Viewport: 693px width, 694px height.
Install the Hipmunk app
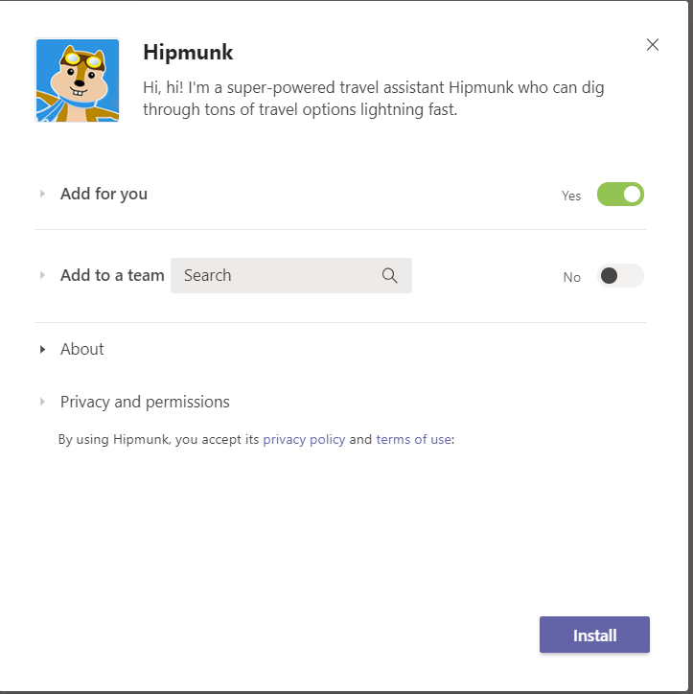coord(594,635)
